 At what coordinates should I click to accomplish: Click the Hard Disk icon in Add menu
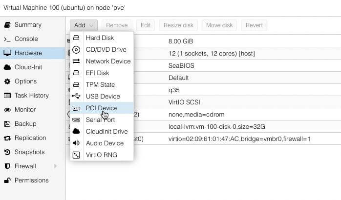click(77, 38)
